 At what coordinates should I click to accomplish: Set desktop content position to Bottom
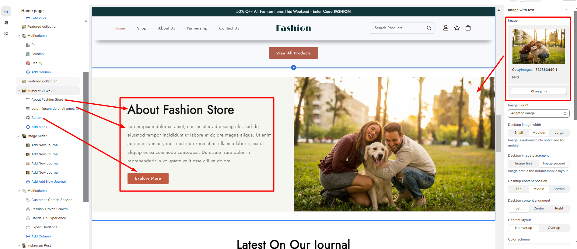point(559,189)
